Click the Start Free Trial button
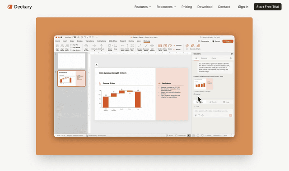 [267, 7]
